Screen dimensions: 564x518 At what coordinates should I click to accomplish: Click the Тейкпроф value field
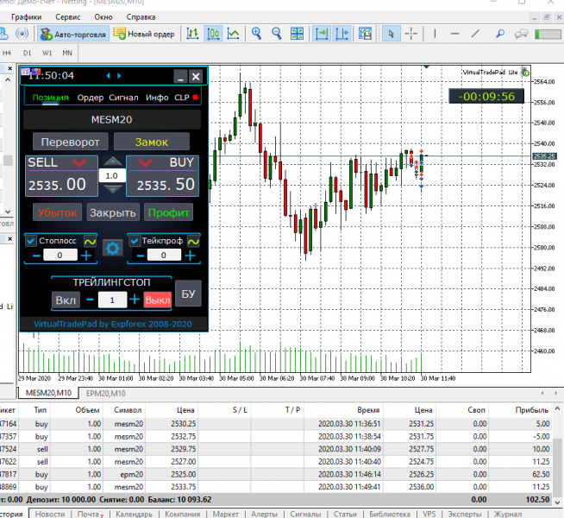click(164, 256)
